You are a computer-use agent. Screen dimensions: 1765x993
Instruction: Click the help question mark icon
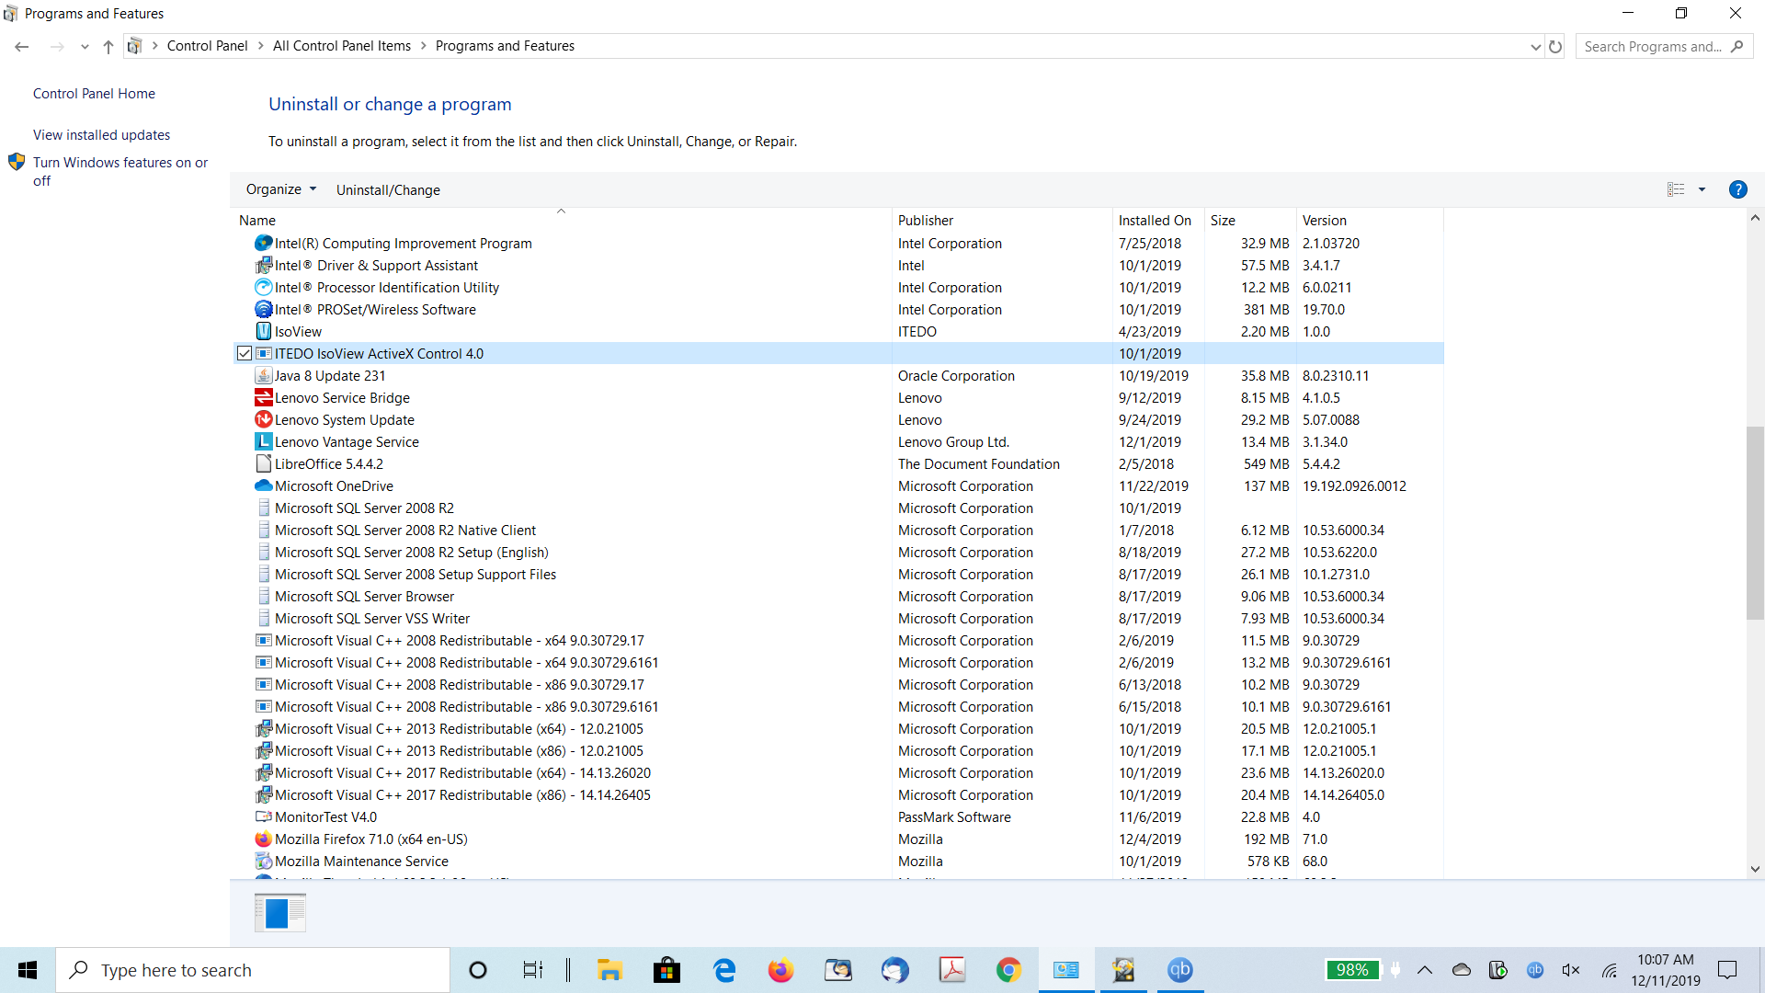pyautogui.click(x=1737, y=189)
